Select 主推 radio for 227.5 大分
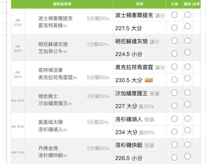The width and height of the screenshot is (207, 164). point(174,28)
